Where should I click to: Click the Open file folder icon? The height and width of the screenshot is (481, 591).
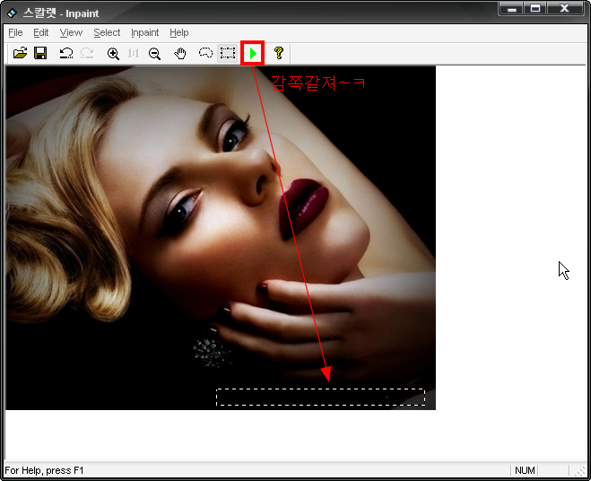click(x=20, y=54)
